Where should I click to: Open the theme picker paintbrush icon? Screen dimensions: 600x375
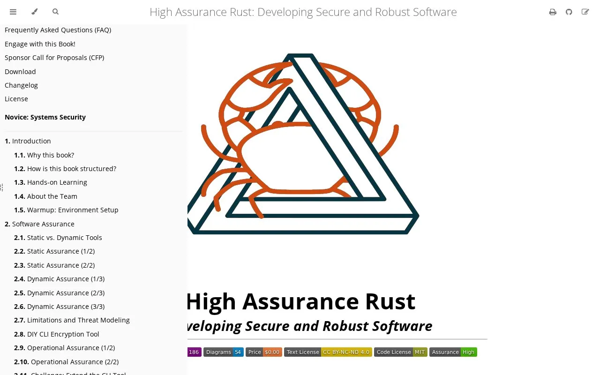coord(34,12)
